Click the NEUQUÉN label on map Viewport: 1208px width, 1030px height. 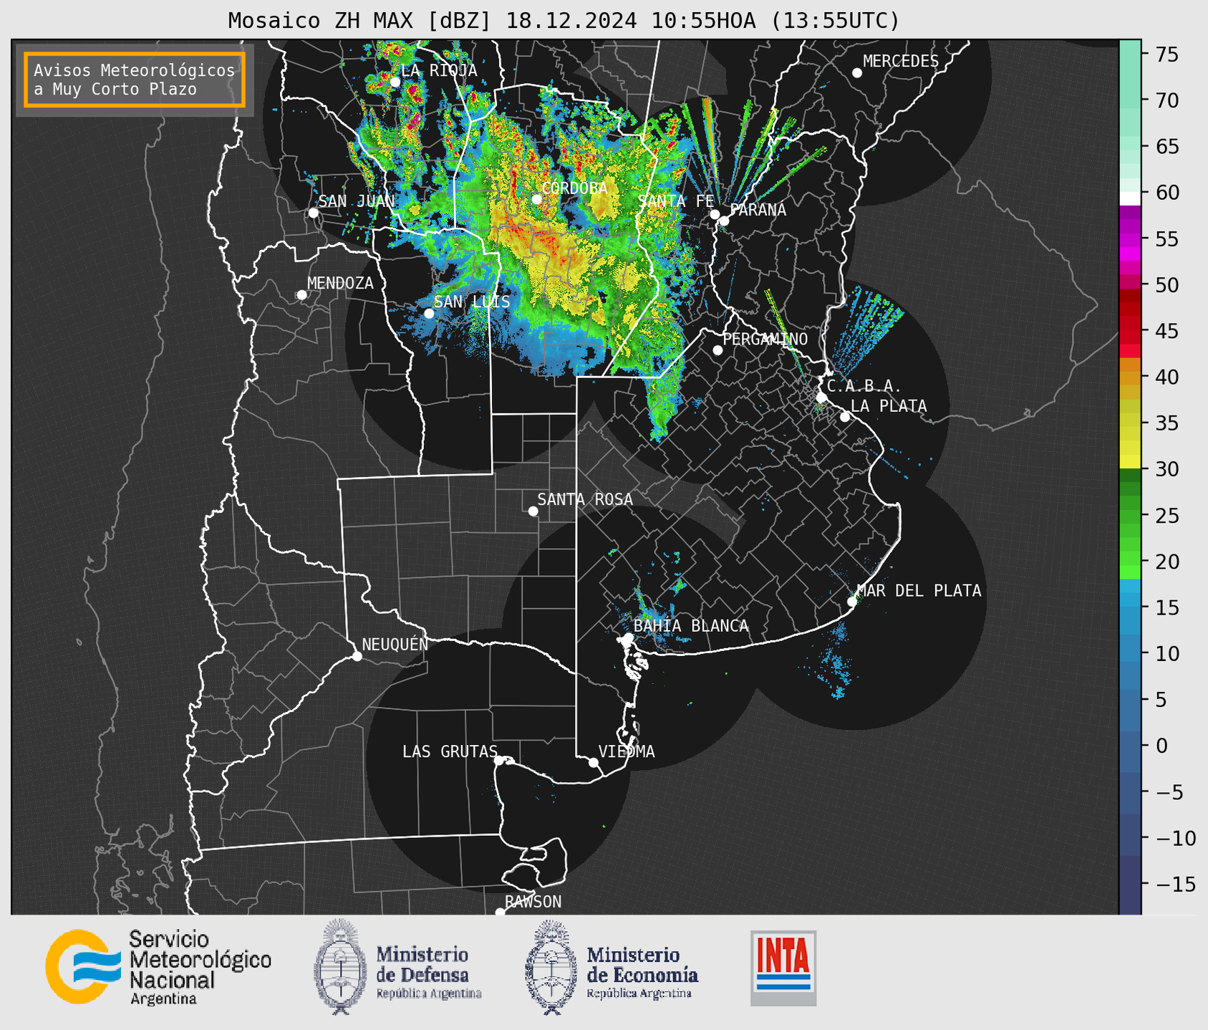395,645
